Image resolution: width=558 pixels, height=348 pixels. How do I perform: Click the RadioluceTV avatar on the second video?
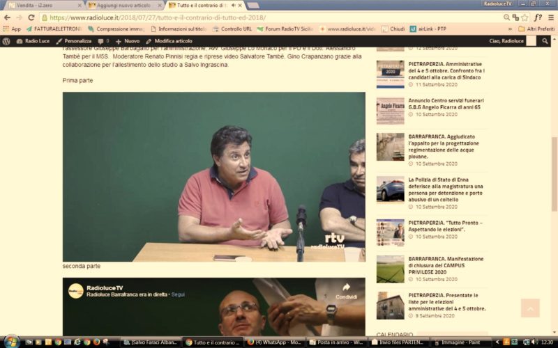pyautogui.click(x=76, y=291)
